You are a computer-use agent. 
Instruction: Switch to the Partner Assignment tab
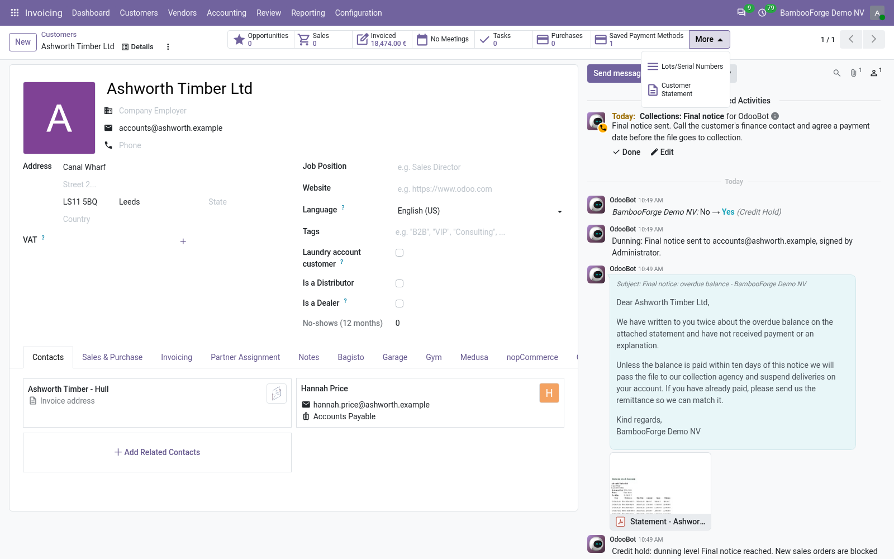245,357
